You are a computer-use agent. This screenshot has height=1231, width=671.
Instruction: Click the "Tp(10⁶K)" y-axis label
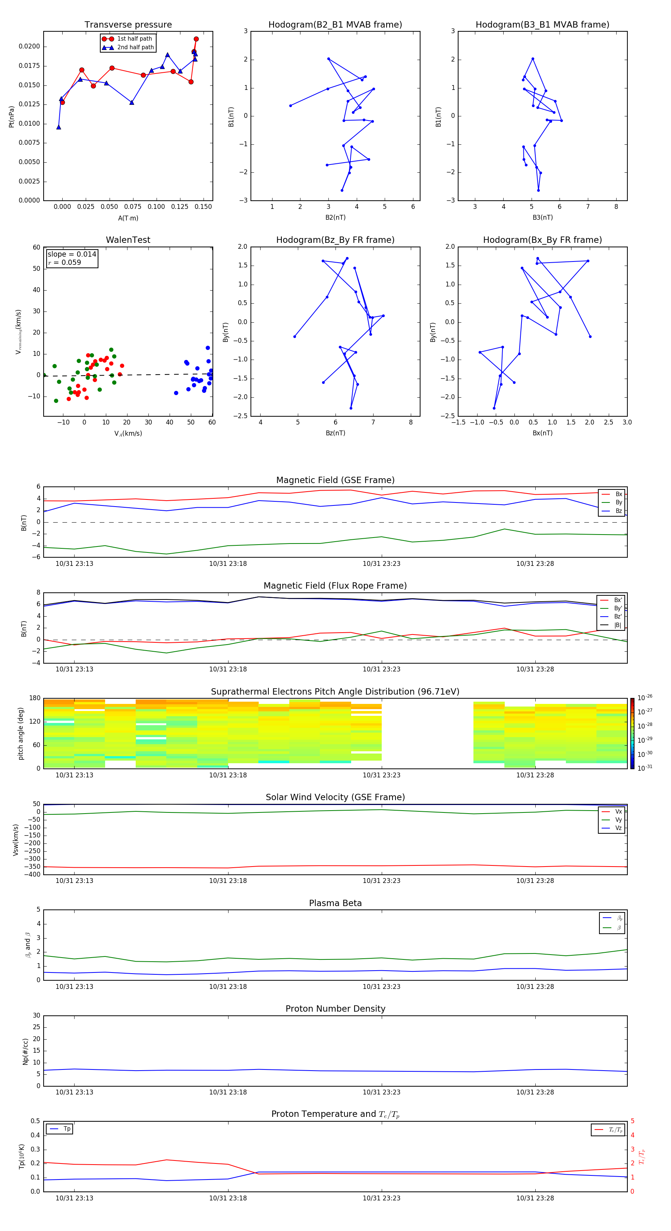(22, 1156)
